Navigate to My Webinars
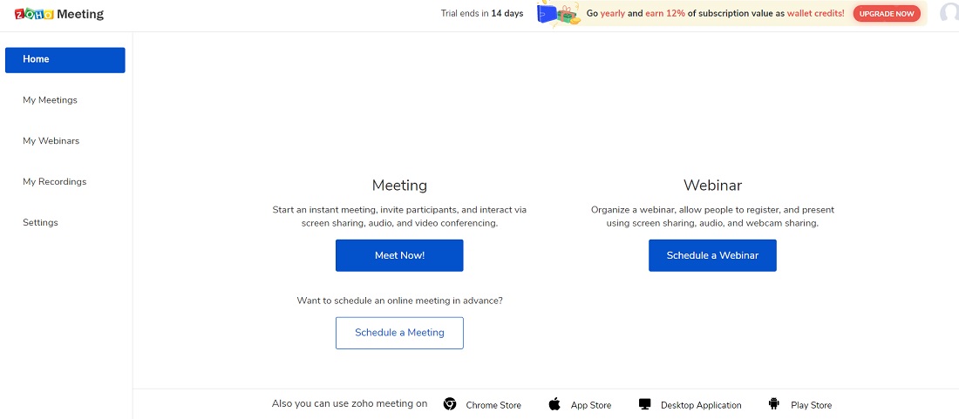Screen dimensions: 959x419 point(51,141)
